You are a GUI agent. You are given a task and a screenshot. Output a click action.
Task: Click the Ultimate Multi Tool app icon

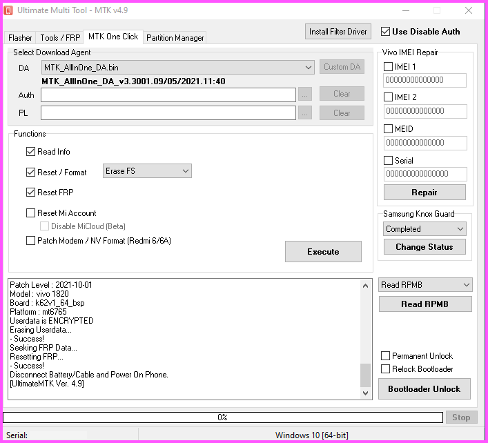tap(8, 10)
